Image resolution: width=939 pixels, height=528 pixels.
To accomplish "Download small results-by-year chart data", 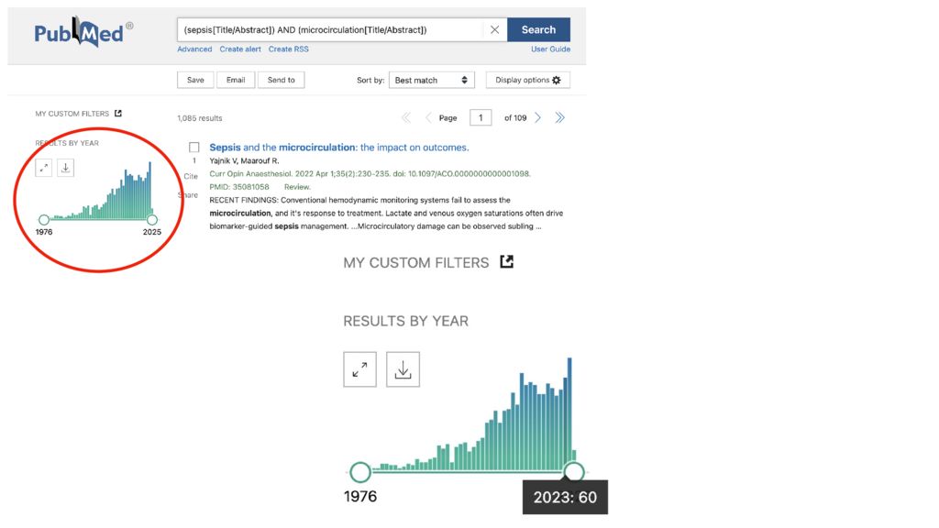I will point(65,168).
